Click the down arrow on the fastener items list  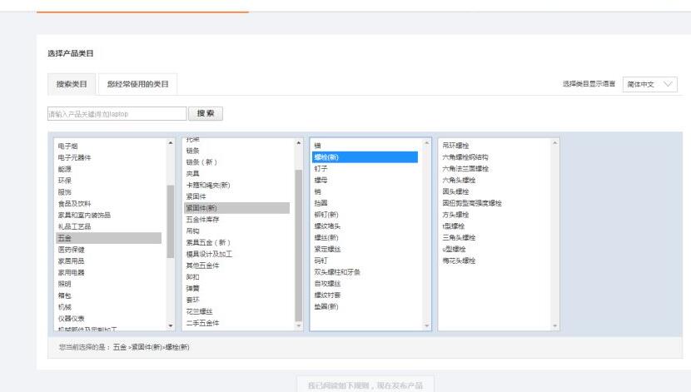[x=426, y=325]
